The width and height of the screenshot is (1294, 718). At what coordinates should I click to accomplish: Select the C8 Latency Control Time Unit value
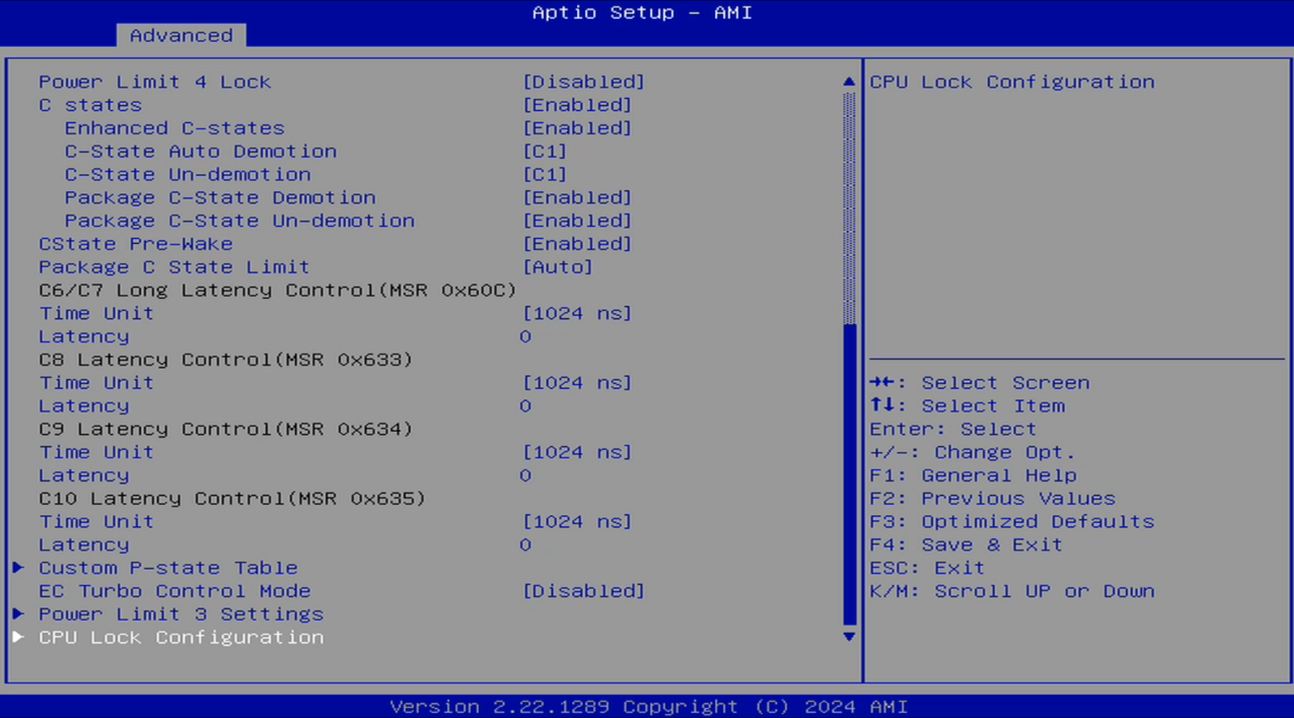point(577,383)
